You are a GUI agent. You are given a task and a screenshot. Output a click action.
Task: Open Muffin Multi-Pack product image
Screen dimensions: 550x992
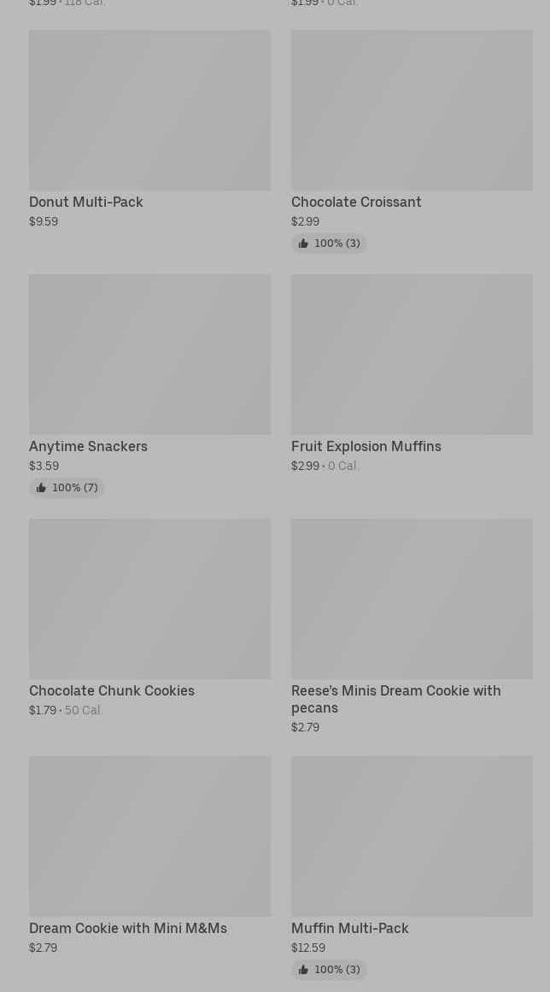(x=412, y=836)
